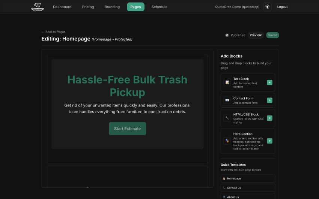Click 'Add a contact form' description text
Image resolution: width=319 pixels, height=199 pixels.
coord(245,103)
